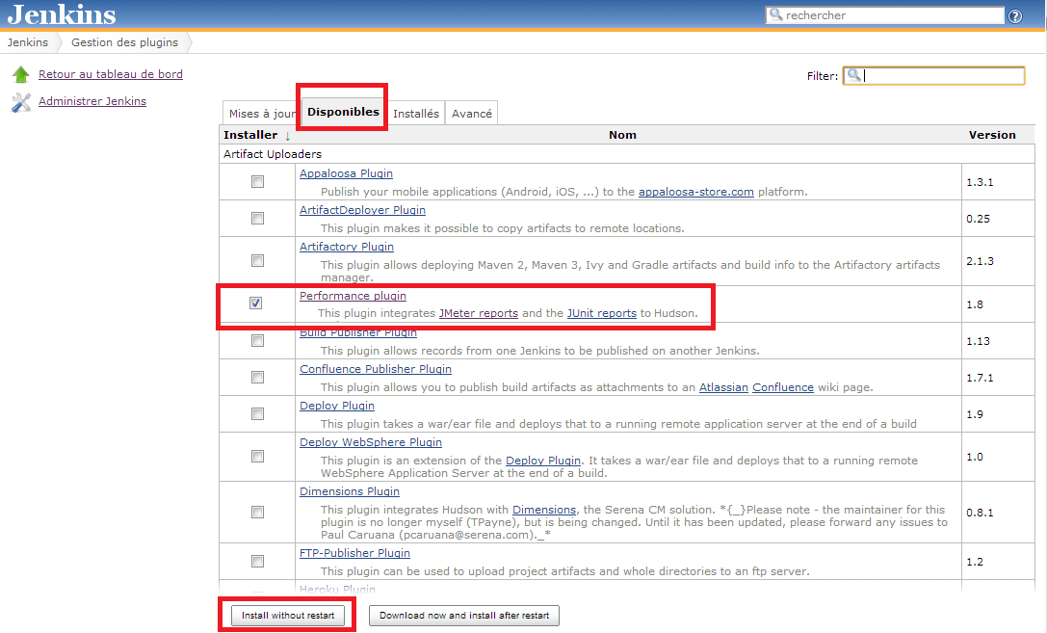
Task: Enable the FTP-Publisher Plugin checkbox
Action: point(255,560)
